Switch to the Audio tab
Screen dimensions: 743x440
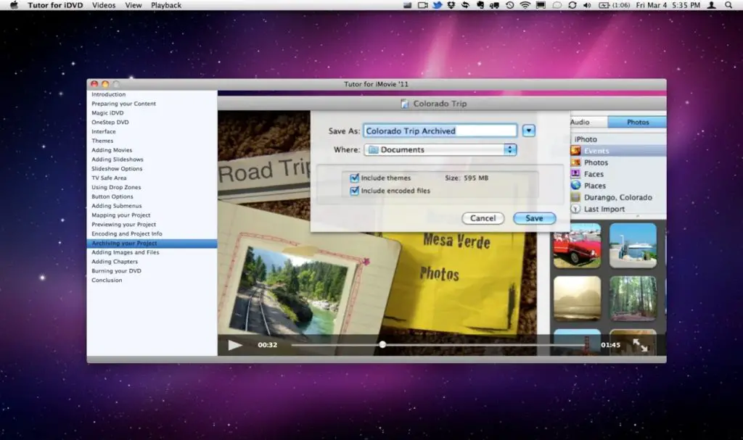pos(588,123)
